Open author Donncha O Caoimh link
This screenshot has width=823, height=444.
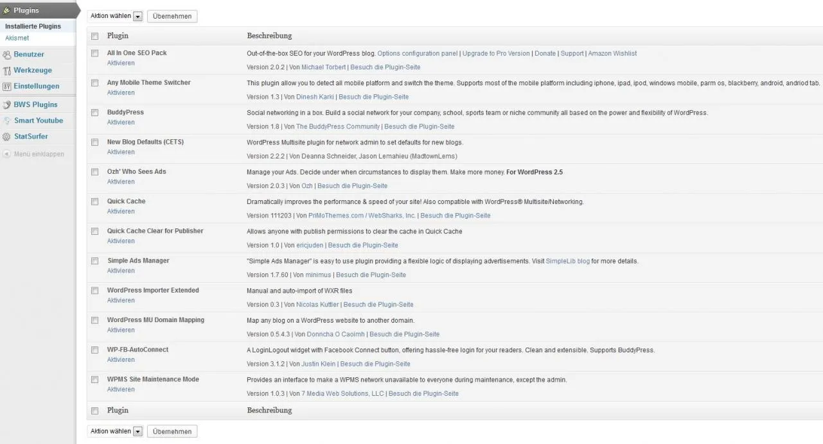[335, 334]
